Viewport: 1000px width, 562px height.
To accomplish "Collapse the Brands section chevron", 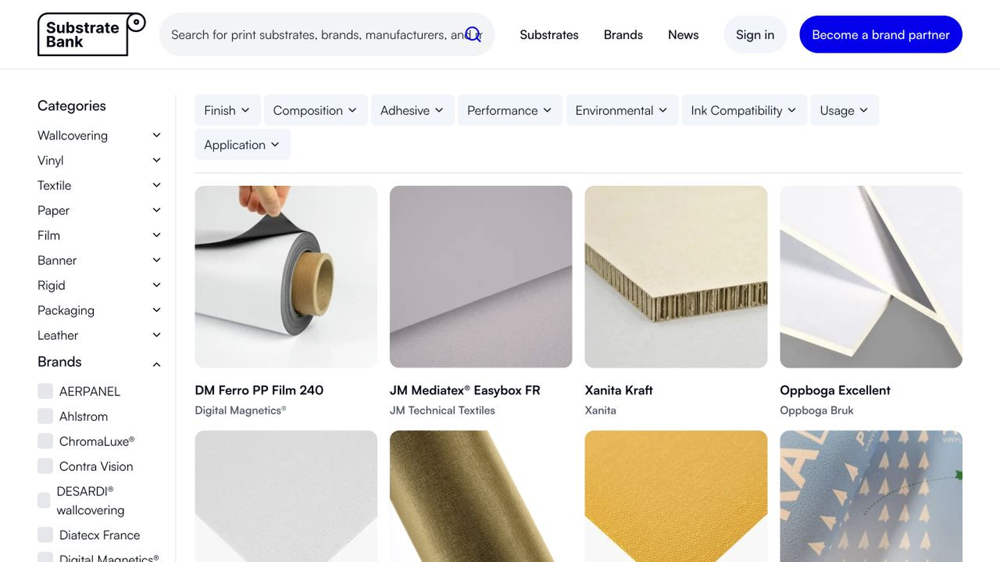I will tap(157, 364).
